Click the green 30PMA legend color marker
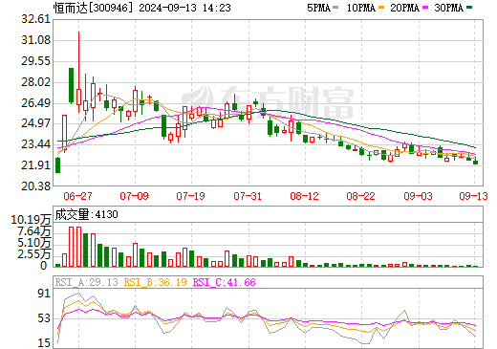The image size is (497, 349). [x=469, y=8]
